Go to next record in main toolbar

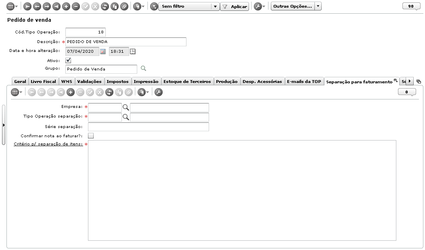(x=47, y=6)
